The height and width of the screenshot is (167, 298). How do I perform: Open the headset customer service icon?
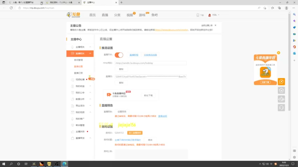(x=281, y=108)
